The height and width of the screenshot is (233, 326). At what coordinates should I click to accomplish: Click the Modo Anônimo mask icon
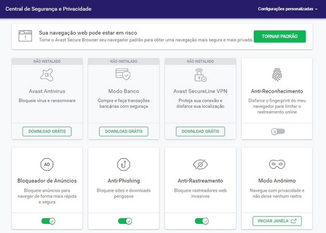(x=277, y=164)
